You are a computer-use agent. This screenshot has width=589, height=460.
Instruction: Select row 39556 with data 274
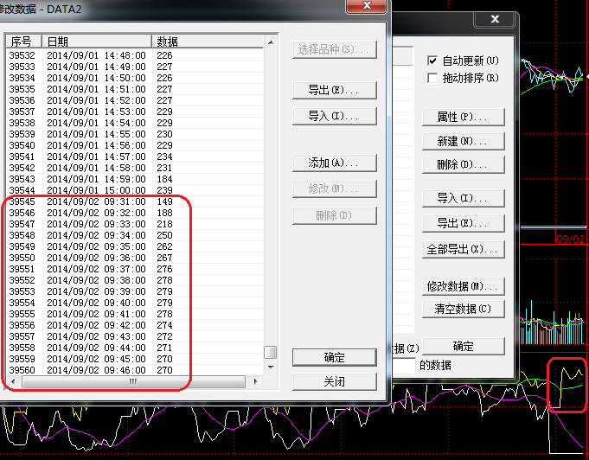pos(134,325)
